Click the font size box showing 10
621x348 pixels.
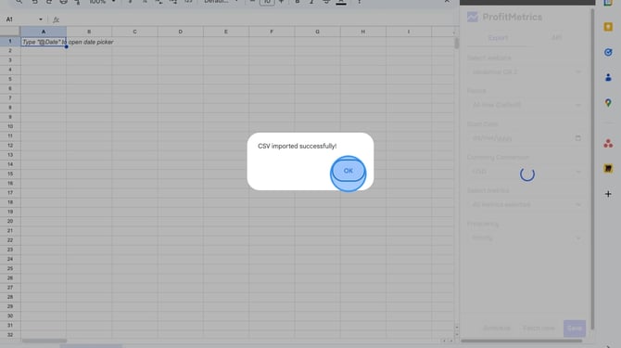(x=267, y=2)
